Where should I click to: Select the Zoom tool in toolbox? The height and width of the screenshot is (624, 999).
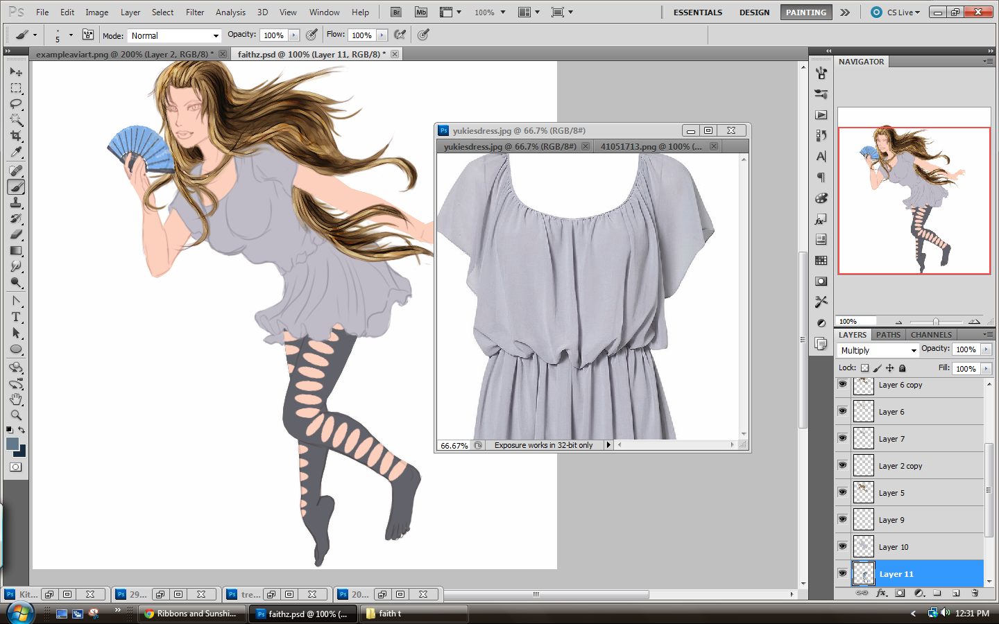pyautogui.click(x=16, y=415)
